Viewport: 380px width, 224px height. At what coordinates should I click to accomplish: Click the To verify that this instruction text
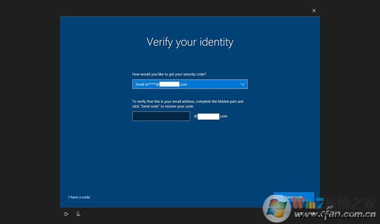point(188,104)
